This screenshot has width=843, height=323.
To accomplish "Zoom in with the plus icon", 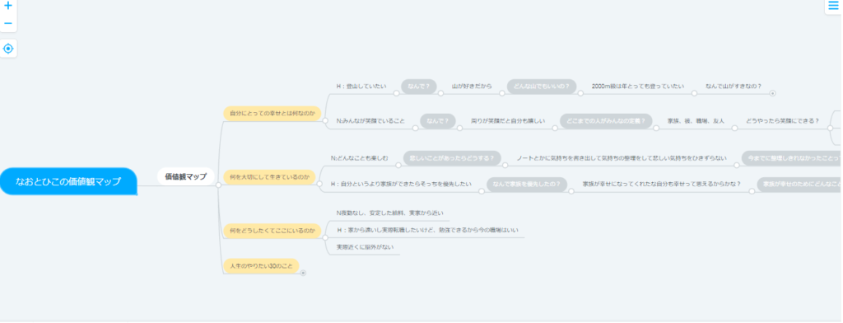I will tap(8, 7).
